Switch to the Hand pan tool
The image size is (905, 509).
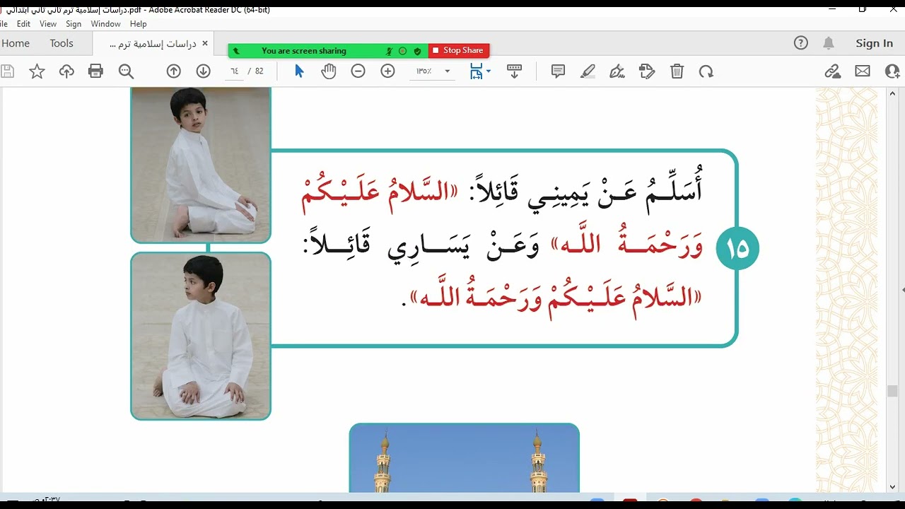click(329, 71)
